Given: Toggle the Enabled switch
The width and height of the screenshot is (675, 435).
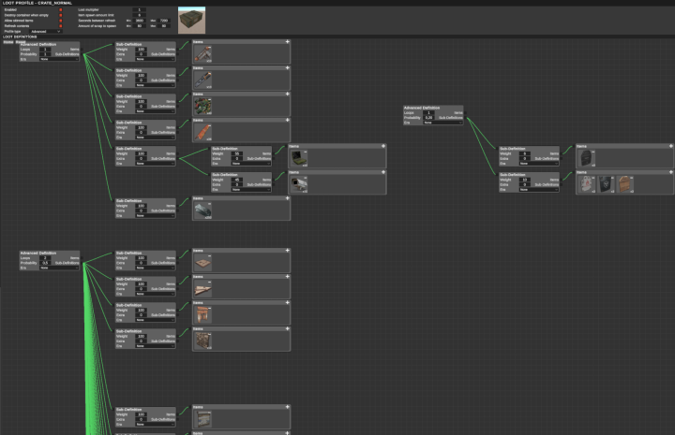Looking at the screenshot, I should 61,10.
